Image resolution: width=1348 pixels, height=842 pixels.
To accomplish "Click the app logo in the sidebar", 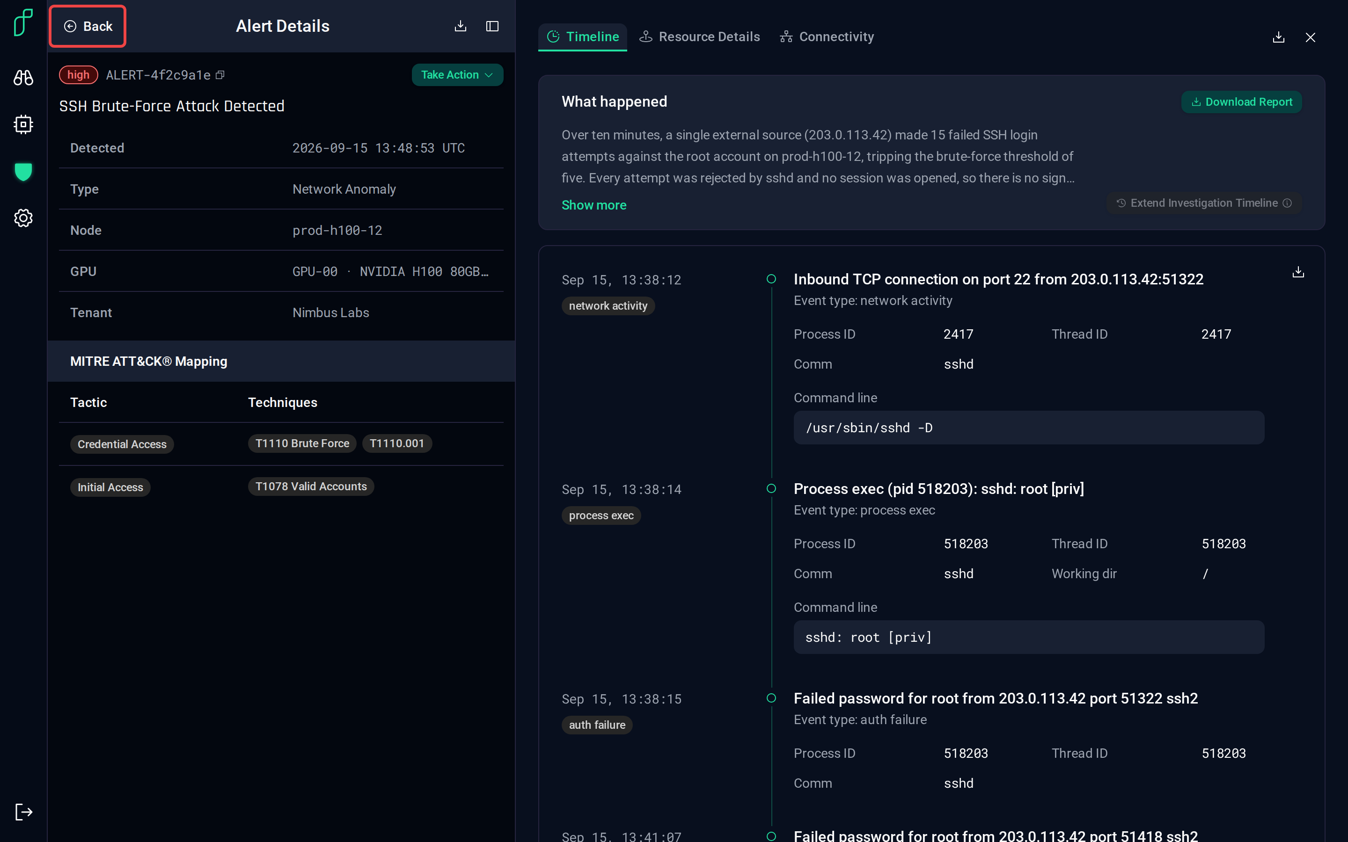I will coord(23,22).
